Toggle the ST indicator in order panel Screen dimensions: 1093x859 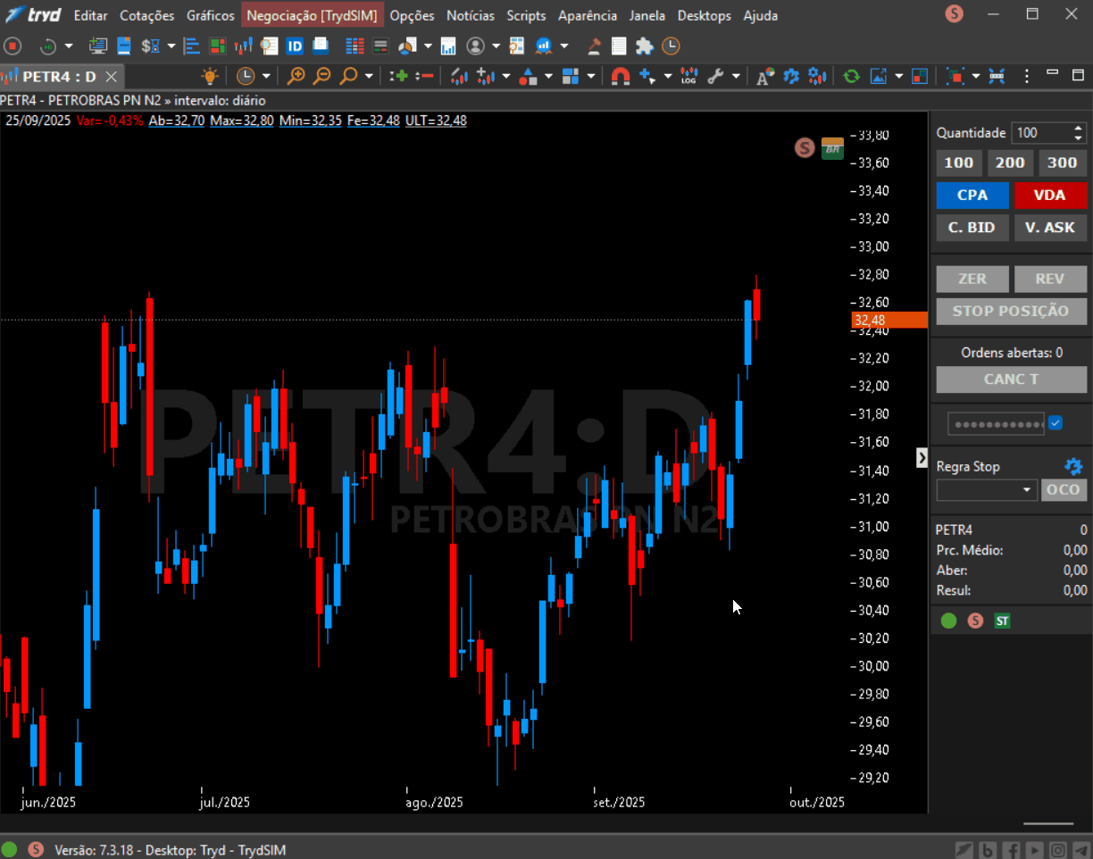point(1002,621)
